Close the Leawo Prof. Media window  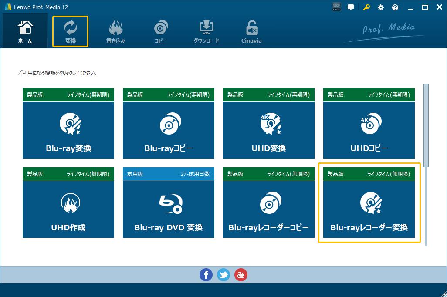pos(440,7)
